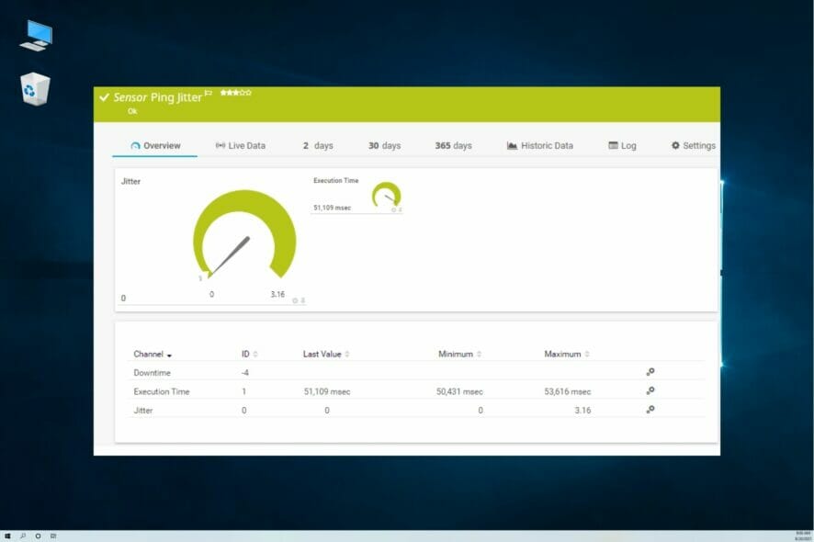This screenshot has height=542, width=814.
Task: Click the Settings gear in the tab bar
Action: pyautogui.click(x=677, y=145)
